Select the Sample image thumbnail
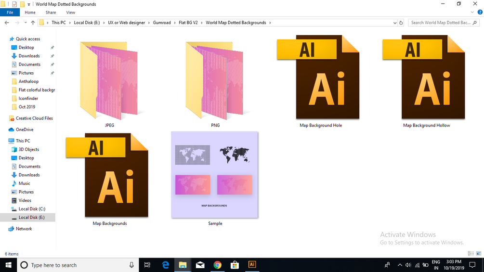The width and height of the screenshot is (484, 272). coord(214,175)
